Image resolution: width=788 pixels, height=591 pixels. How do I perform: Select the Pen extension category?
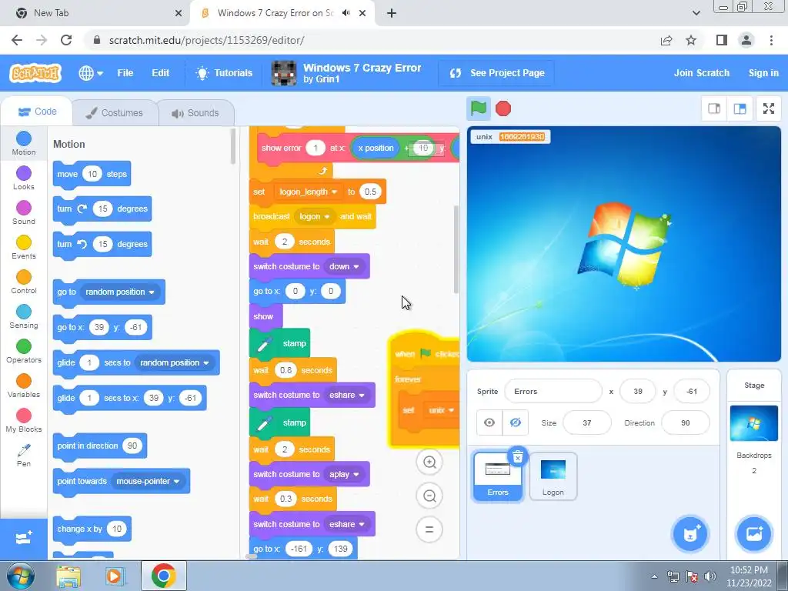click(24, 456)
